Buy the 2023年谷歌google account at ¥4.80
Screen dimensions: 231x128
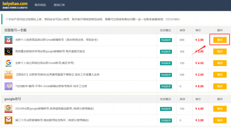[220, 109]
